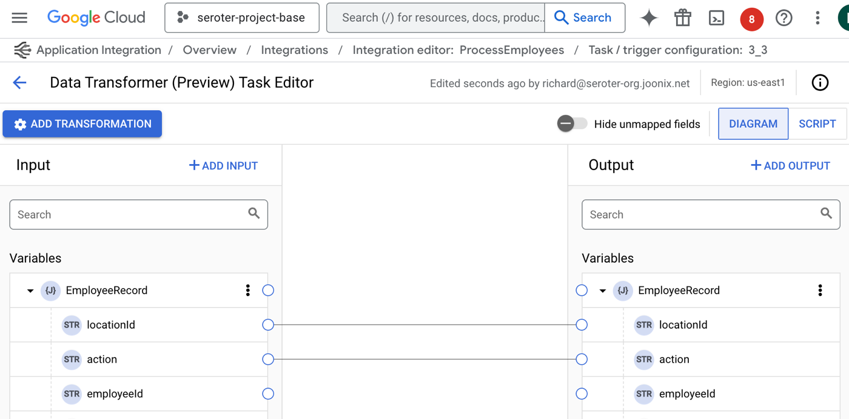Open the help question mark icon

(x=784, y=18)
